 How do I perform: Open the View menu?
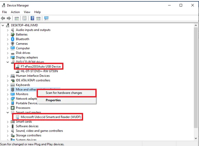pos(27,12)
